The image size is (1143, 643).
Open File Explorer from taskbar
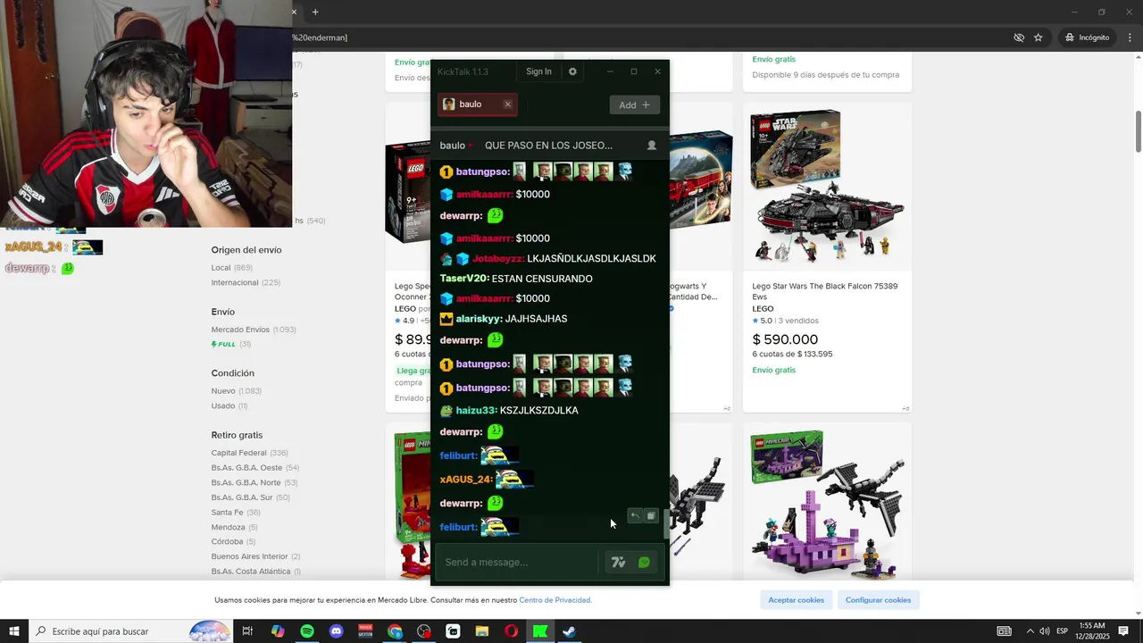482,631
